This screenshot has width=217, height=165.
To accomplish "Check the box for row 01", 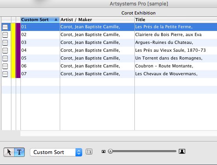I will (x=5, y=27).
